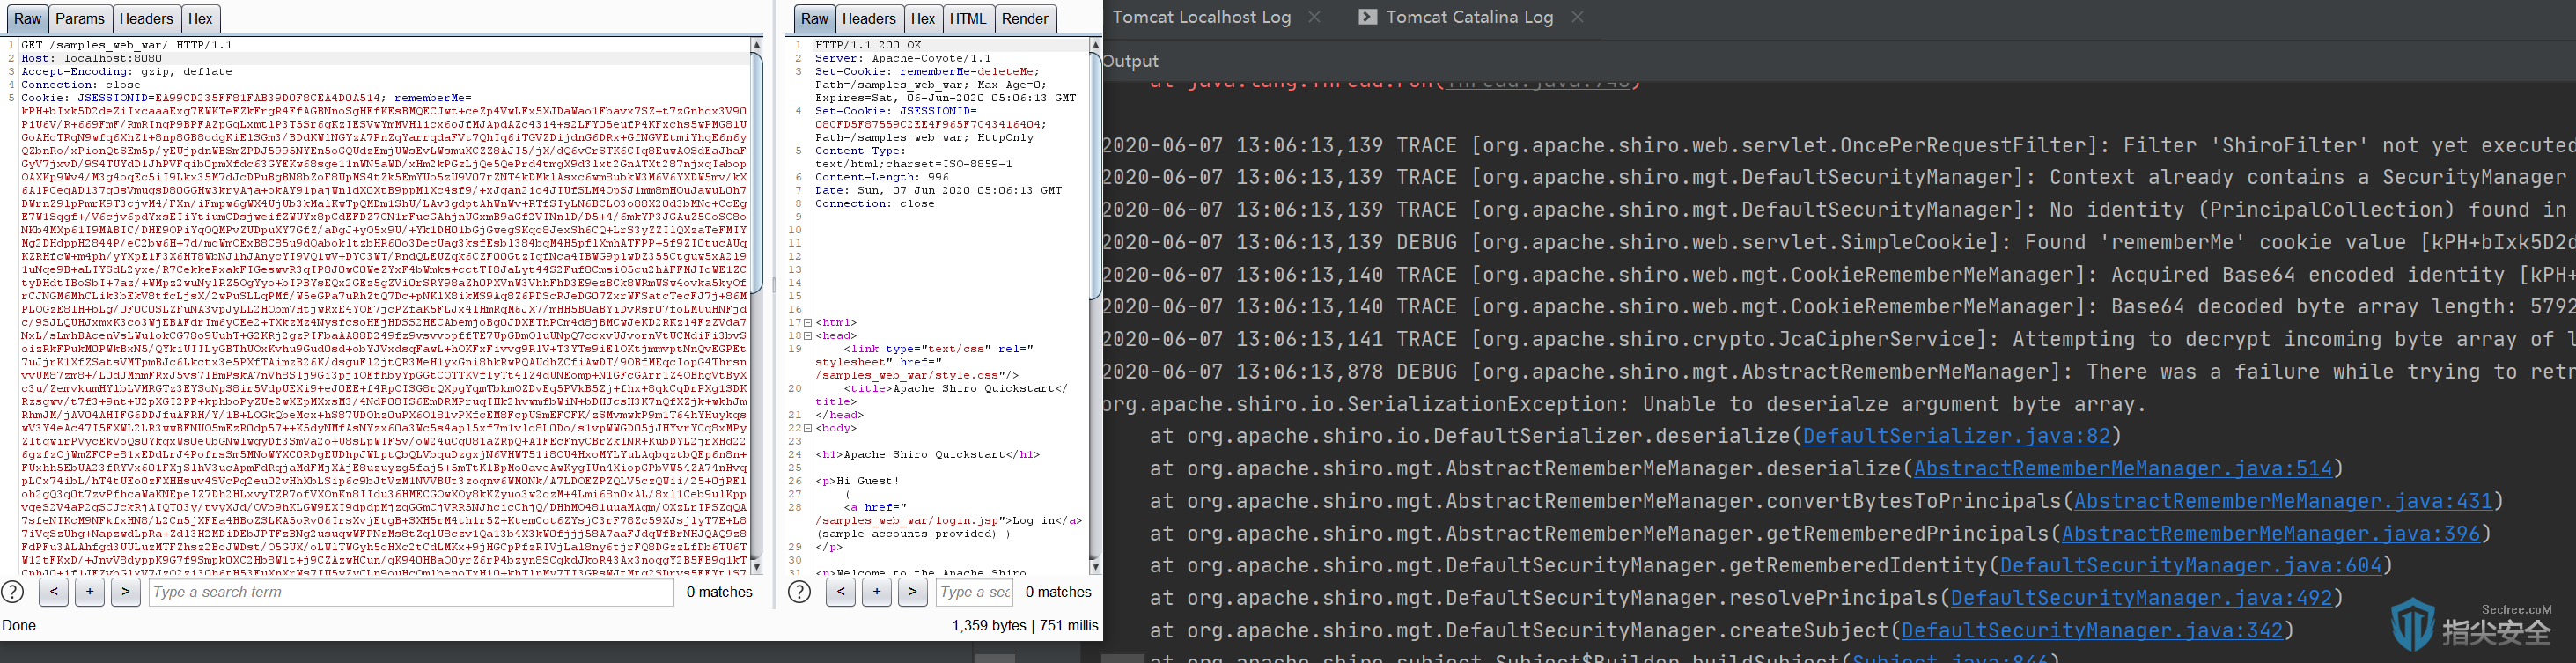Click the 'HTTP/1.1 200 OK' status line
Image resolution: width=2576 pixels, height=663 pixels.
click(x=868, y=45)
